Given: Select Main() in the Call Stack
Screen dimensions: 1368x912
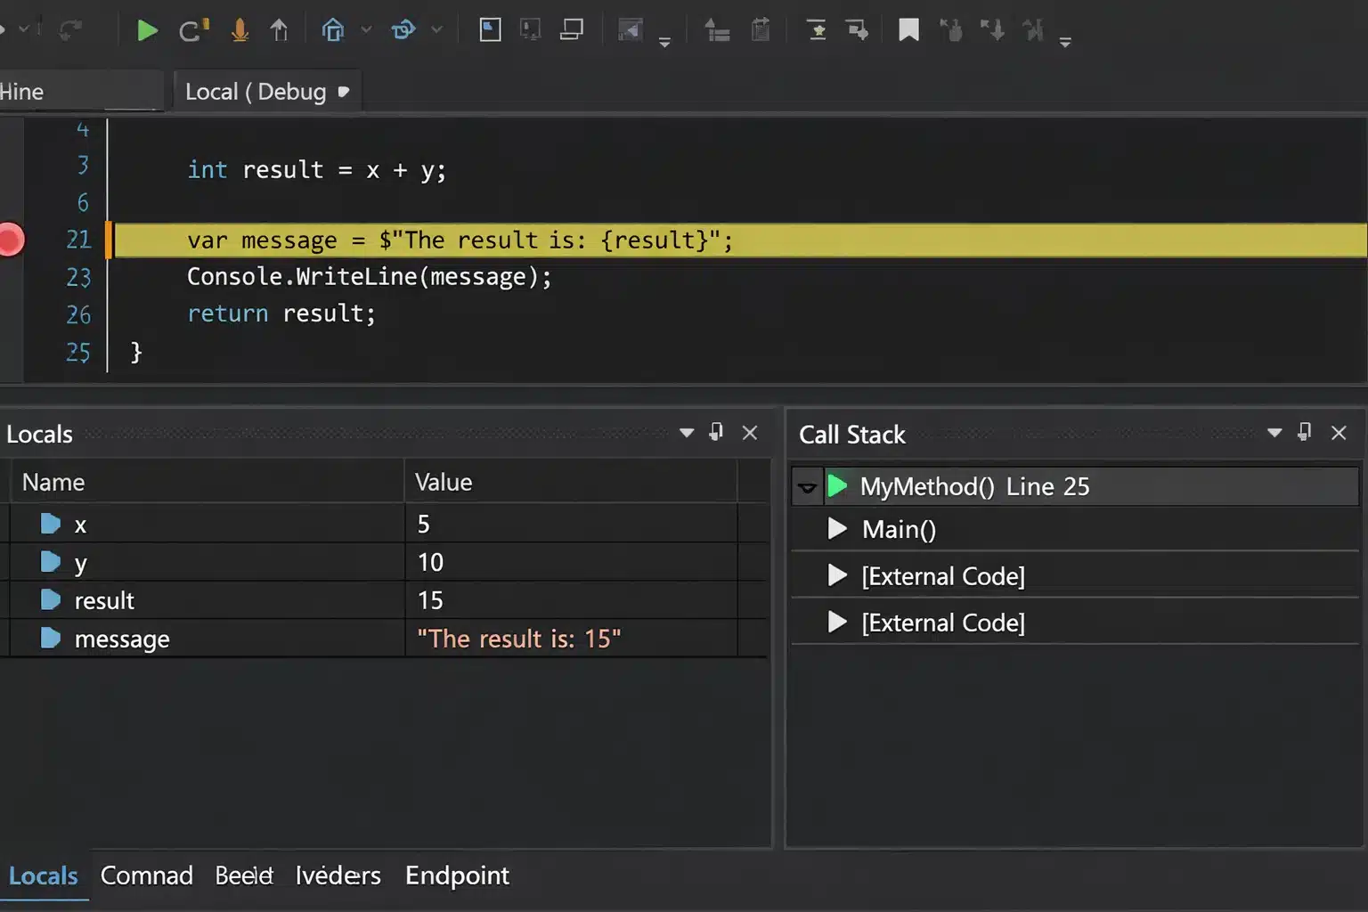Looking at the screenshot, I should [x=899, y=529].
